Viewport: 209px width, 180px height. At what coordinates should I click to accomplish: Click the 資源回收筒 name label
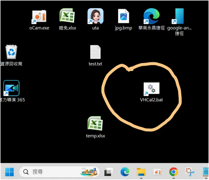11,64
